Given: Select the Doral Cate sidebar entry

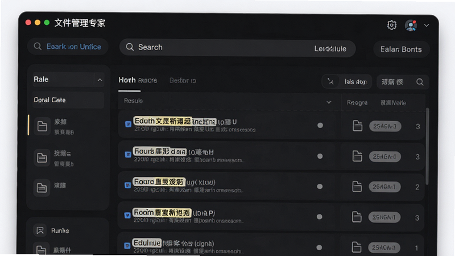Looking at the screenshot, I should [68, 100].
